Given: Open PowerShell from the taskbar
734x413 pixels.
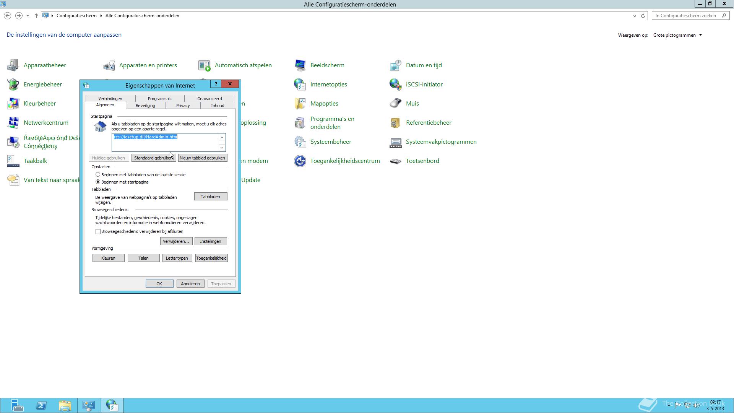Looking at the screenshot, I should [41, 405].
